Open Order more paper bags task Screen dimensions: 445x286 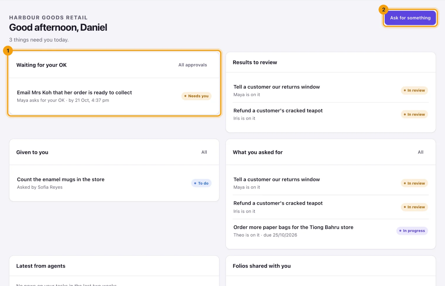pos(331,231)
